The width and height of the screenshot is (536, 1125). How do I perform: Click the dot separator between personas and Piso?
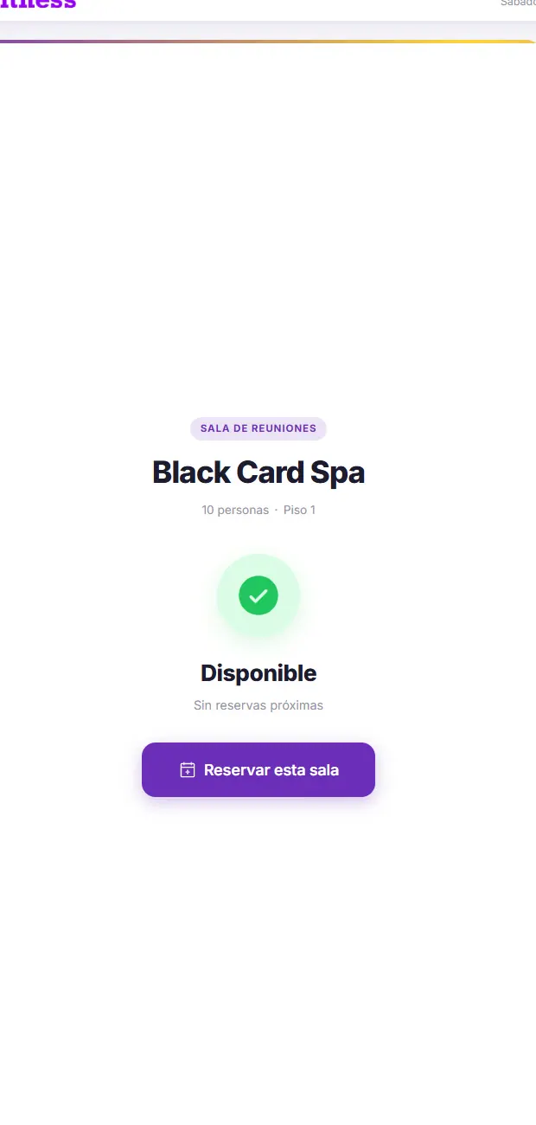point(276,510)
